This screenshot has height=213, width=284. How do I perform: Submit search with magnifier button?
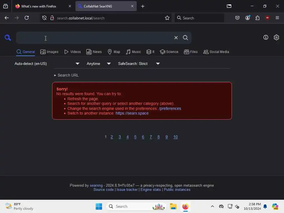click(x=185, y=38)
